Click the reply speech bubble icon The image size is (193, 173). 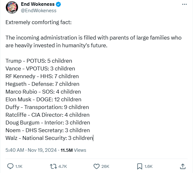(10, 166)
